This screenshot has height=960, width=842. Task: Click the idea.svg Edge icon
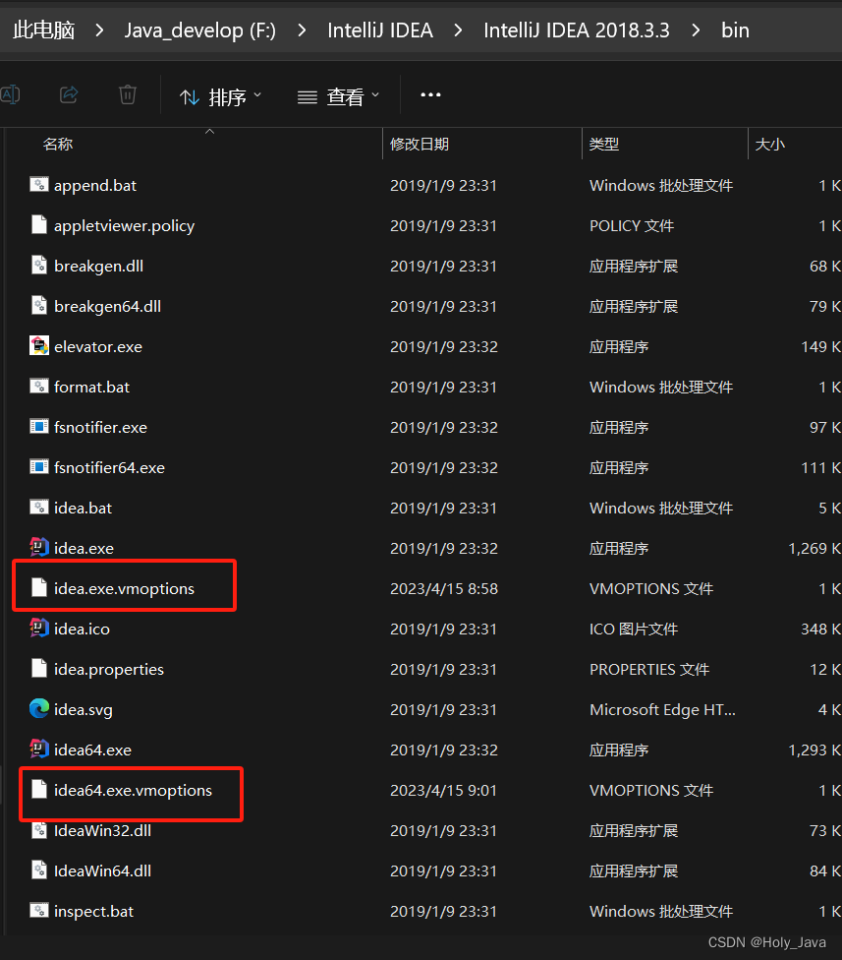tap(39, 708)
